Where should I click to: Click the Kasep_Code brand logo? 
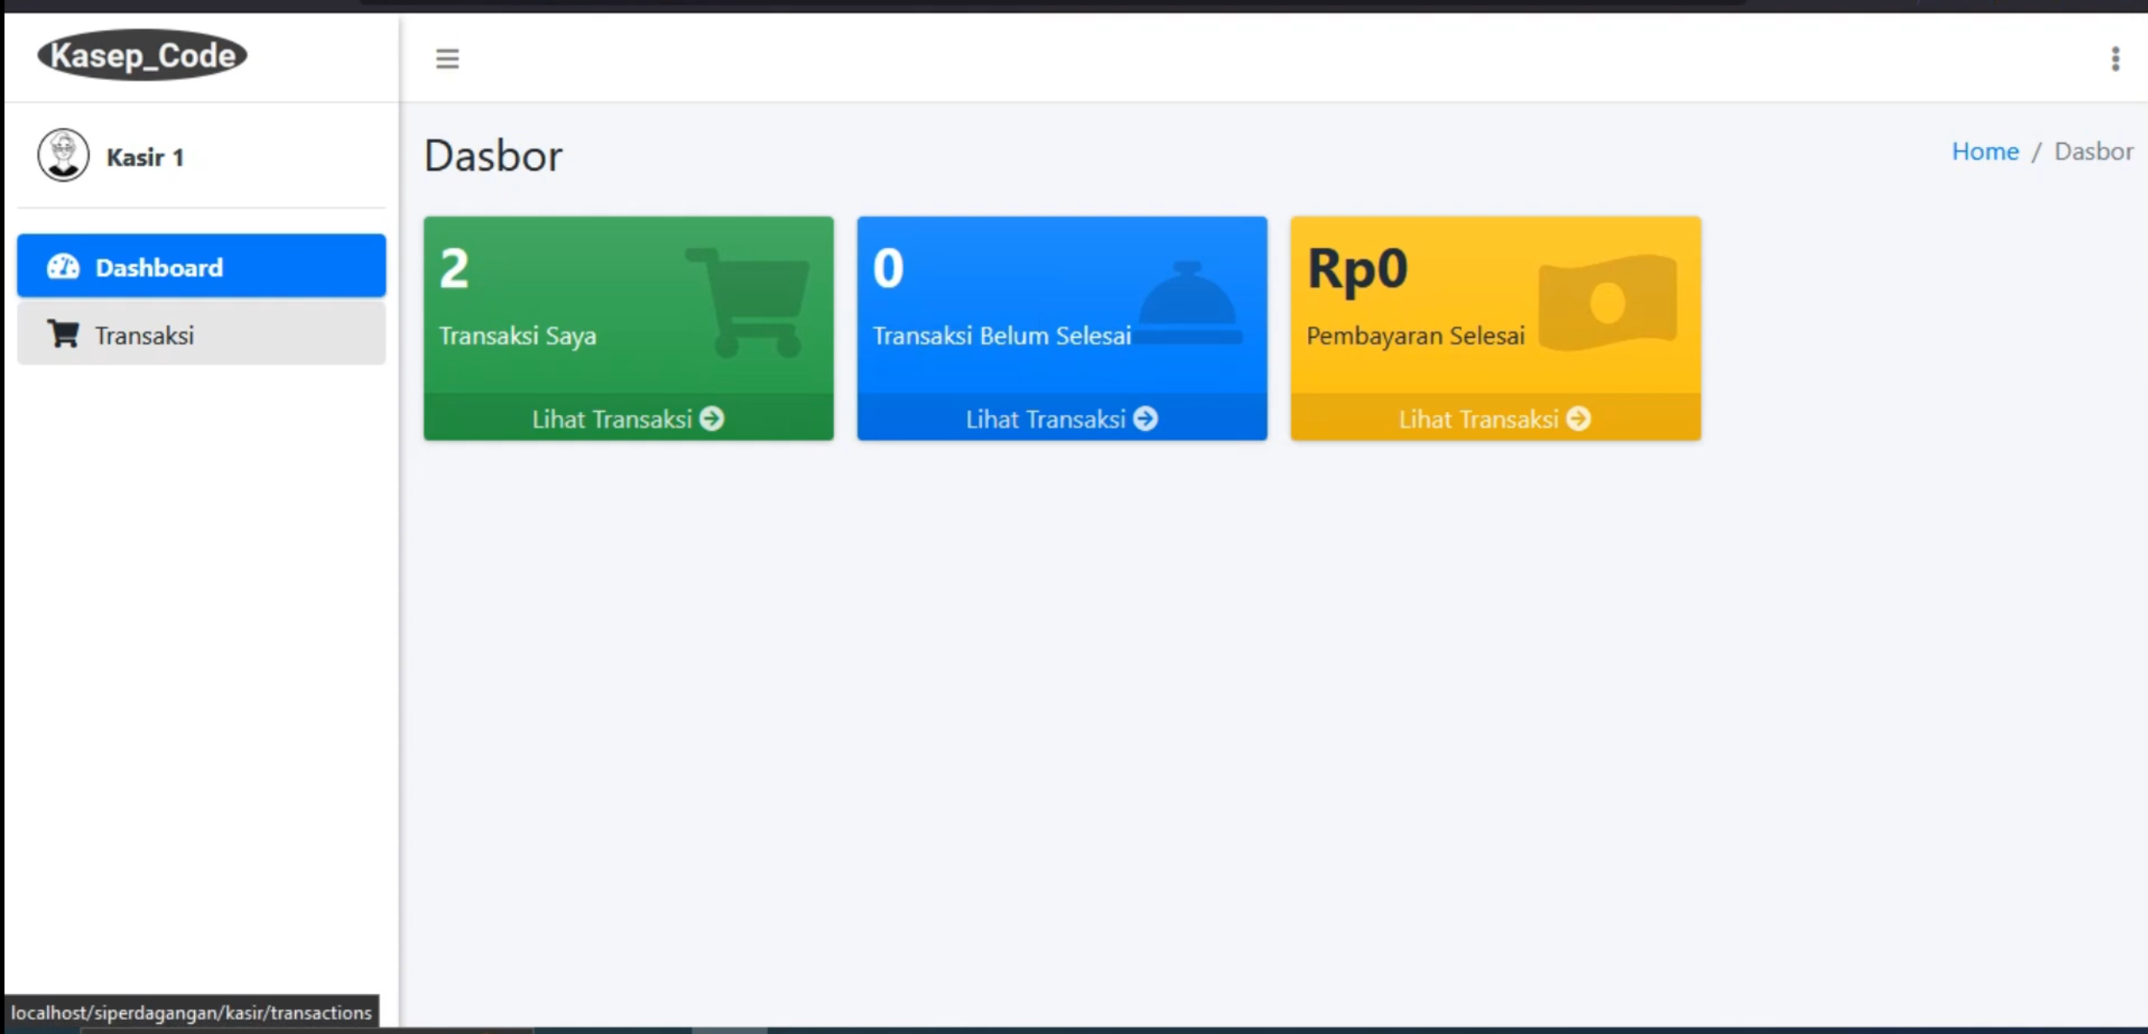[143, 55]
